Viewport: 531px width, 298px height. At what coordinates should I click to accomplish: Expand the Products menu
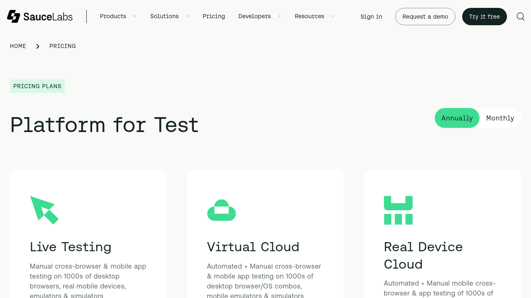pyautogui.click(x=118, y=16)
